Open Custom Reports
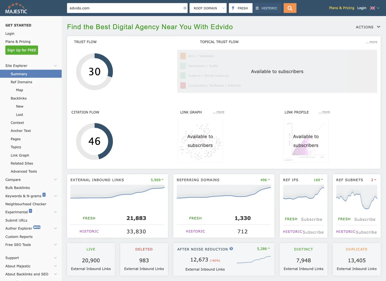 (x=19, y=237)
